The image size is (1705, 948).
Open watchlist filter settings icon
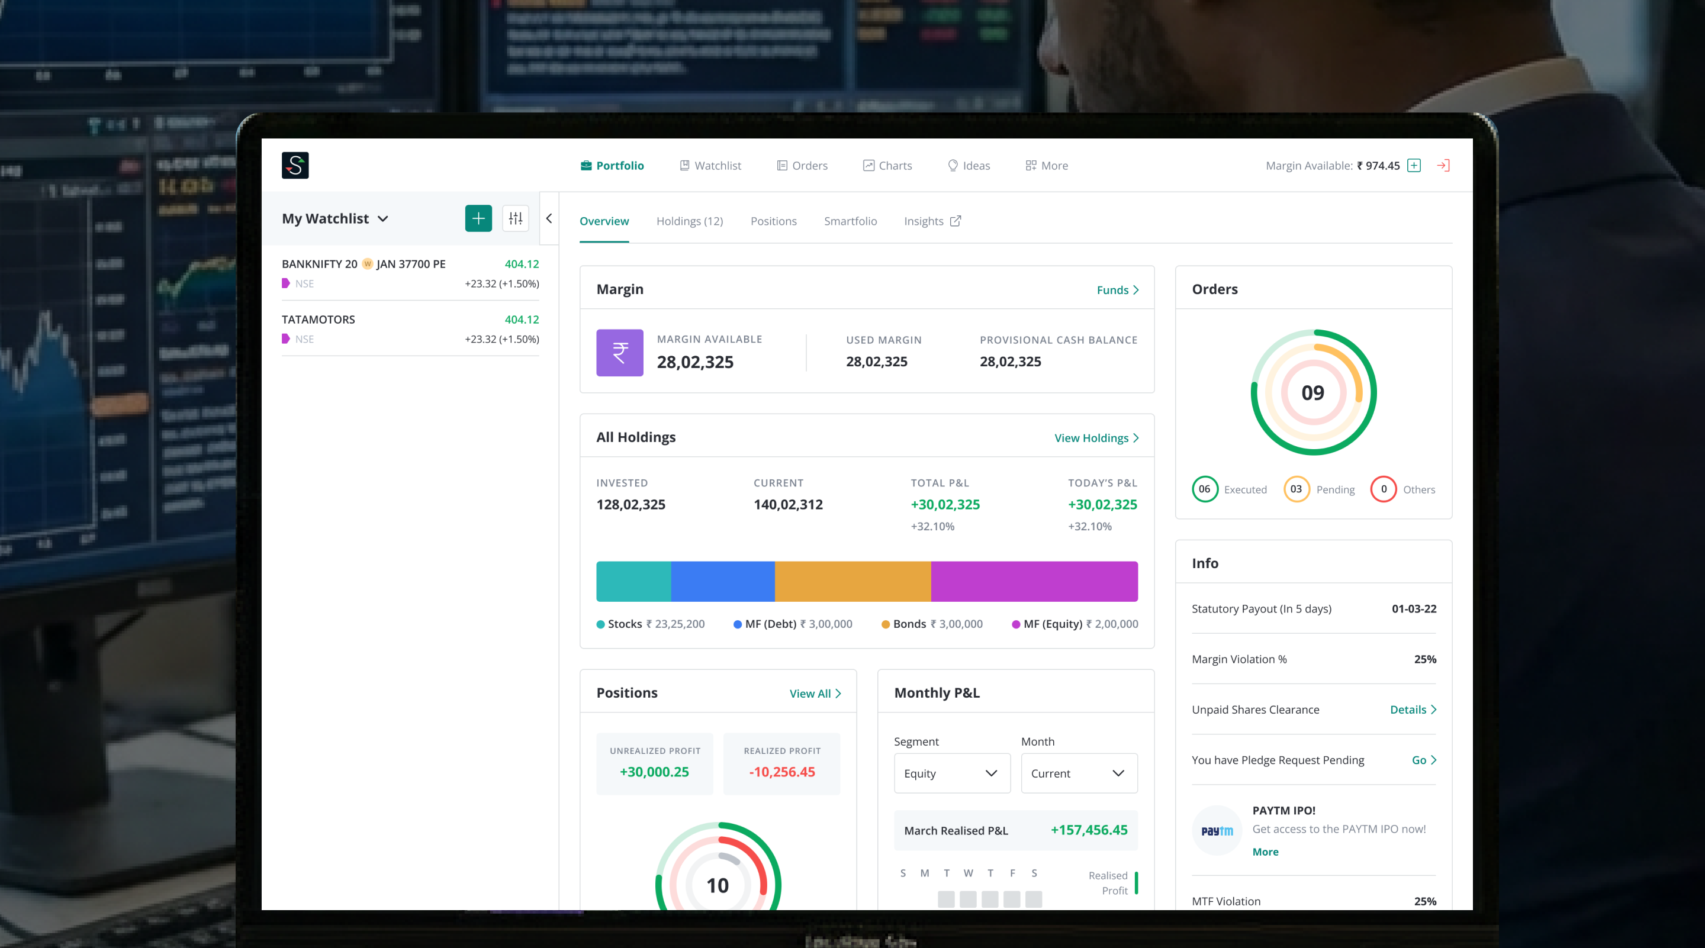pyautogui.click(x=515, y=218)
